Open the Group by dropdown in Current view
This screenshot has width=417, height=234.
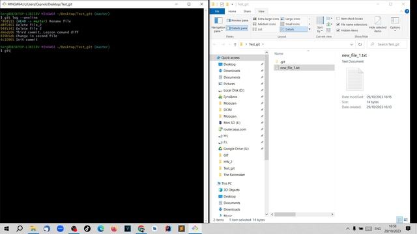329,18
